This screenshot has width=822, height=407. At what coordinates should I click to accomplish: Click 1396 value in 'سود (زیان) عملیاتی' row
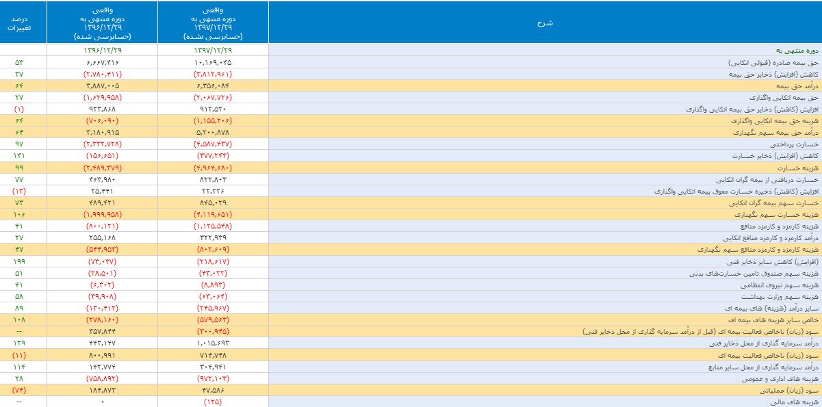103,391
